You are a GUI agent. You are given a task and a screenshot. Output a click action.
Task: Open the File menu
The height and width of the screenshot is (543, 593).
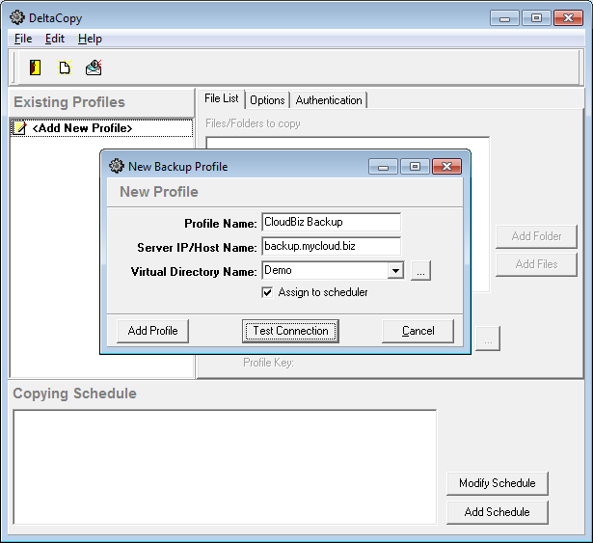(23, 39)
